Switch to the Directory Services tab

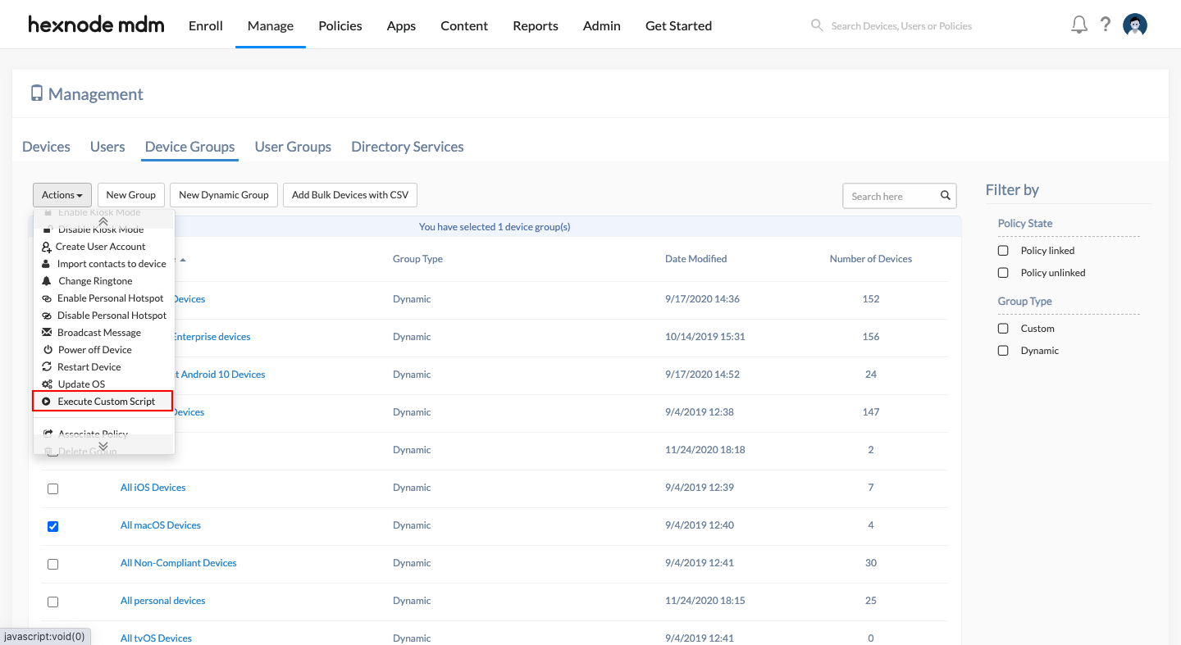click(408, 147)
